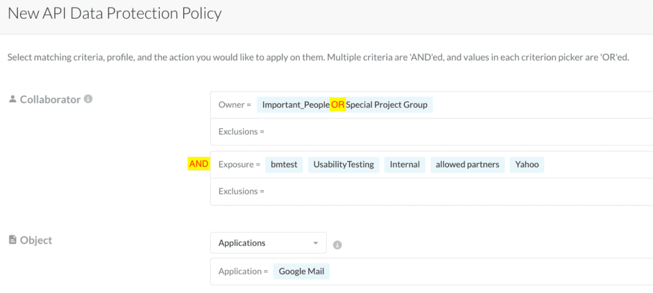The width and height of the screenshot is (653, 293).
Task: Select the UsabilityTesting exposure chip
Action: point(344,164)
